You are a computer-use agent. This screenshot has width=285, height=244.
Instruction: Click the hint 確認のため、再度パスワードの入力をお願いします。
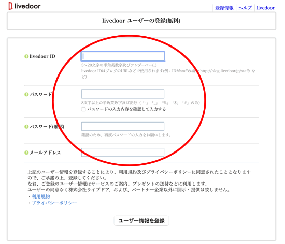coord(126,135)
